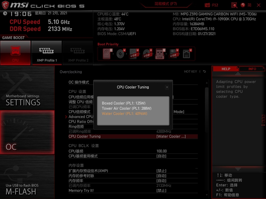Open the CPU Cooler Tuning [Water Cooler ...] value

(x=171, y=136)
